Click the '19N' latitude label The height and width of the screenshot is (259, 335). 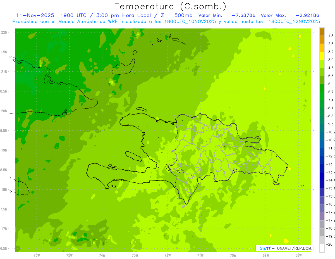(4, 150)
